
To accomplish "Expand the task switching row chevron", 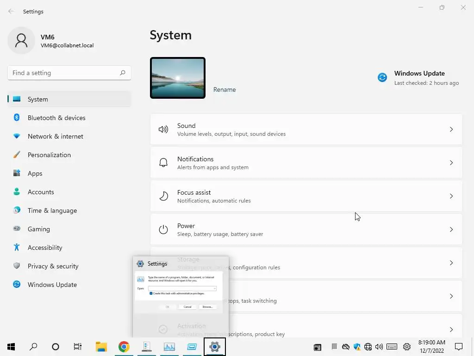I will [451, 296].
